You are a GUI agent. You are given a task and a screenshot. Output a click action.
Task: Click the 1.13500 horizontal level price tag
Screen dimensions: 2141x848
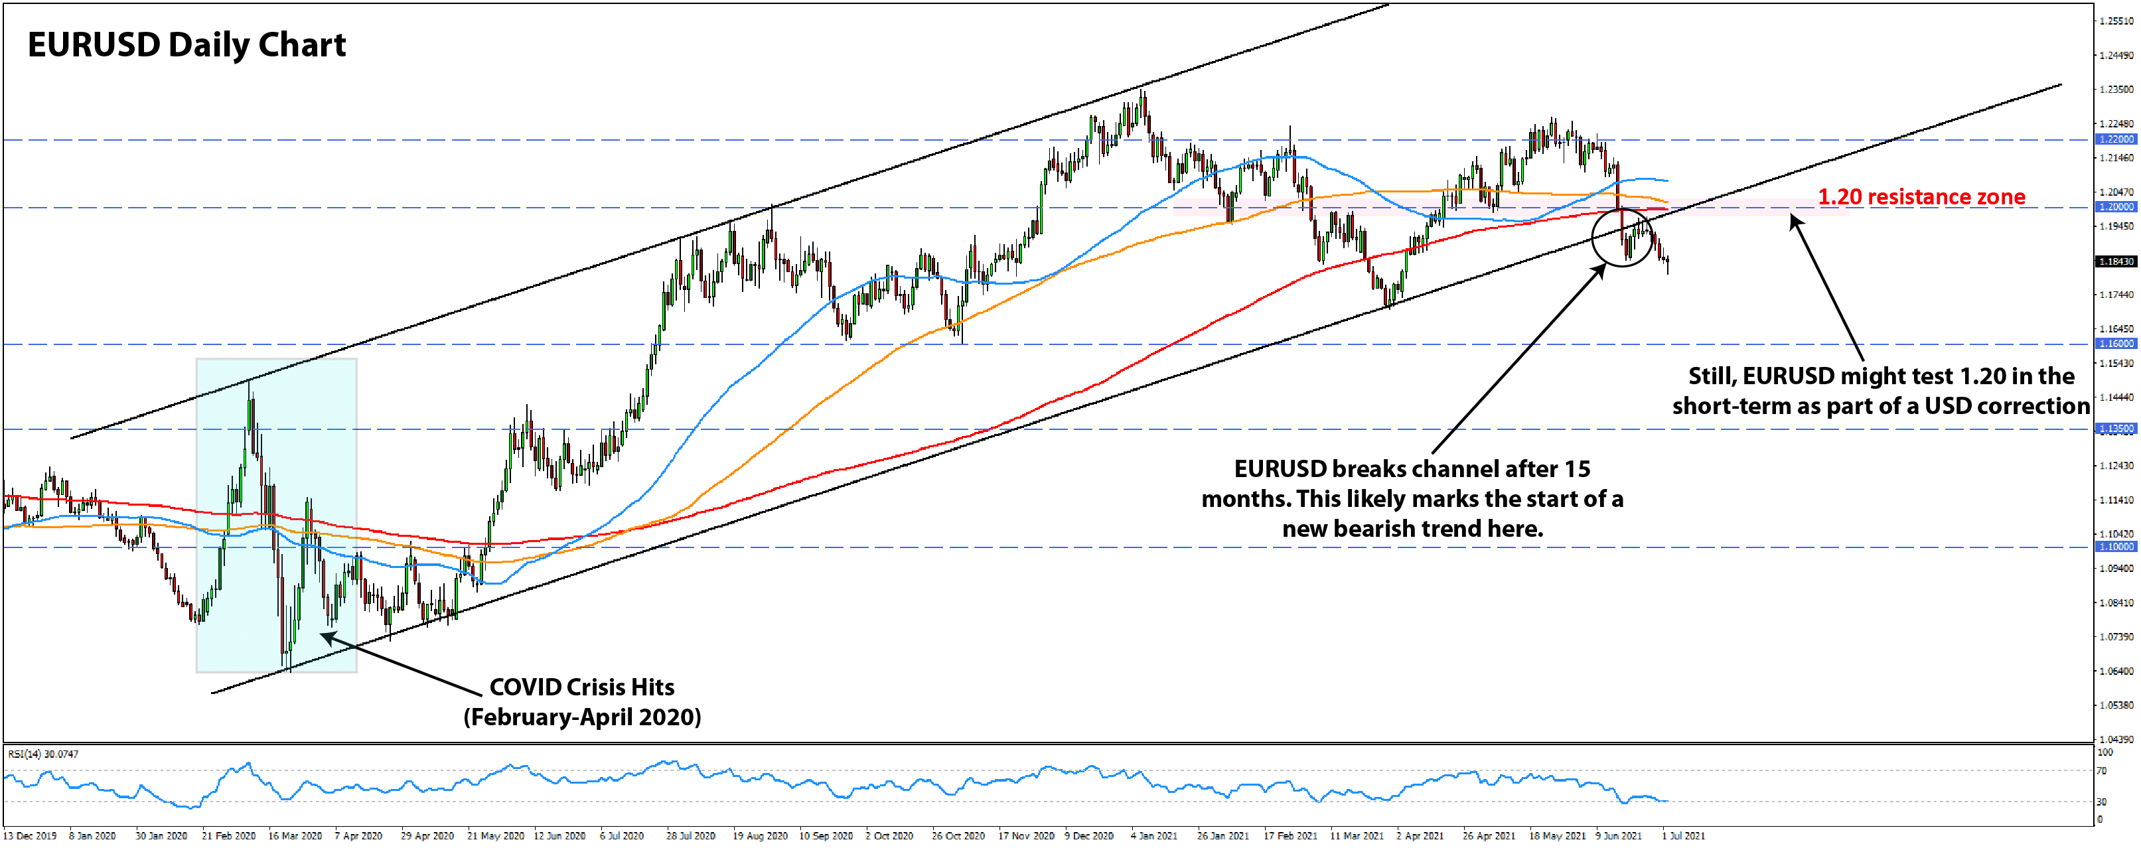[x=2116, y=429]
